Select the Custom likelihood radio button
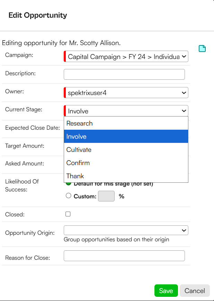Viewport: 214px width, 301px height. [x=69, y=196]
